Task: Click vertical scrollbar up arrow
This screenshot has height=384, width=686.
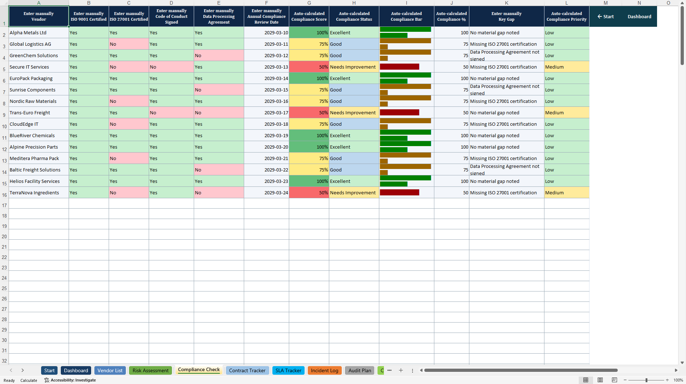Action: pos(682,3)
